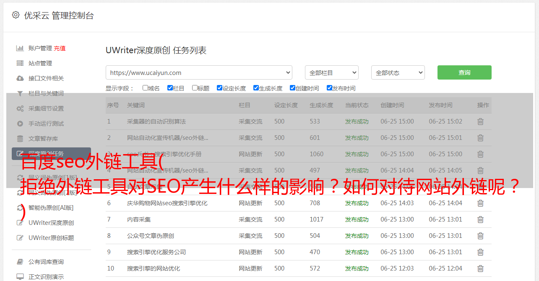The image size is (539, 281).
Task: Open 智能伪原创[AI版] sidebar link
Action: click(x=51, y=208)
